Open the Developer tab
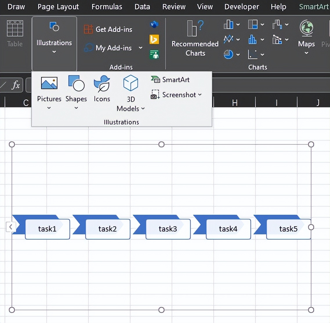330x323 pixels. tap(242, 7)
